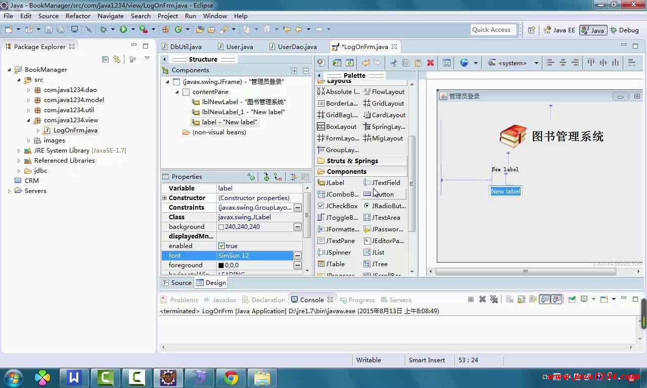Expand the Constructor property row
The image size is (647, 388).
[164, 198]
